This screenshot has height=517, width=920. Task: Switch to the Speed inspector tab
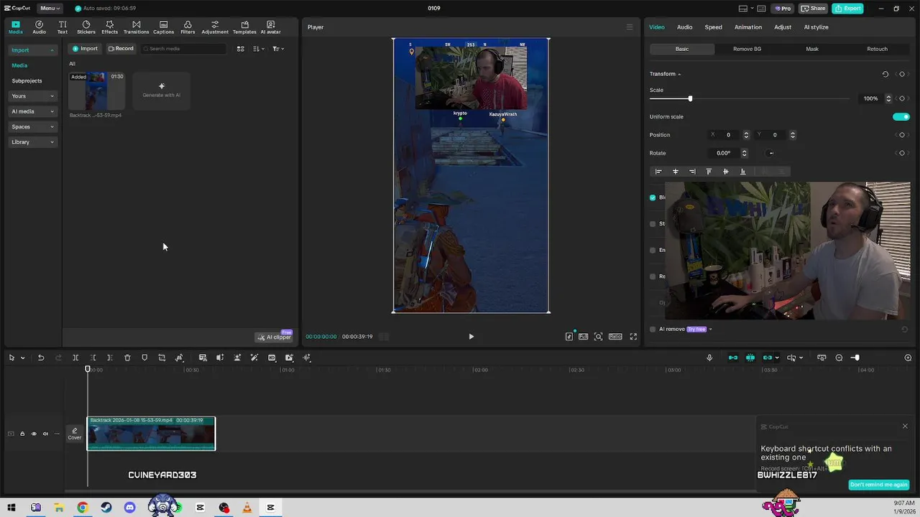coord(713,27)
